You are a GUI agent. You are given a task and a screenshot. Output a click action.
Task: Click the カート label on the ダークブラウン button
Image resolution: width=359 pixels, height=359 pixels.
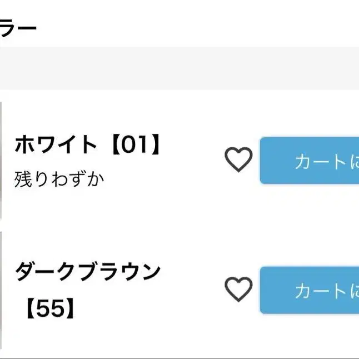(321, 291)
